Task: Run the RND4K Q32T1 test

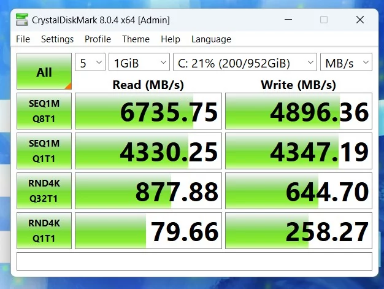Action: click(x=44, y=191)
